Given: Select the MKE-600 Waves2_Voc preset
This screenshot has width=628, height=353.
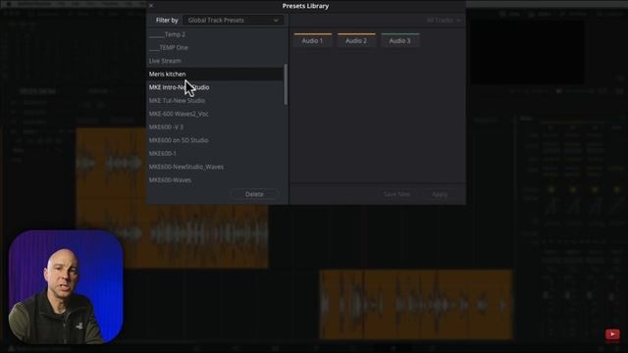Looking at the screenshot, I should 216,114.
